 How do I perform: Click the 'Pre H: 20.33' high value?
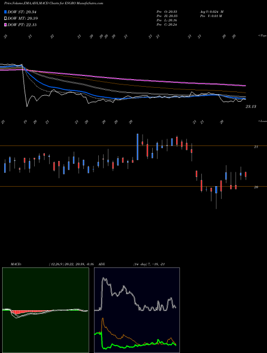(x=167, y=16)
